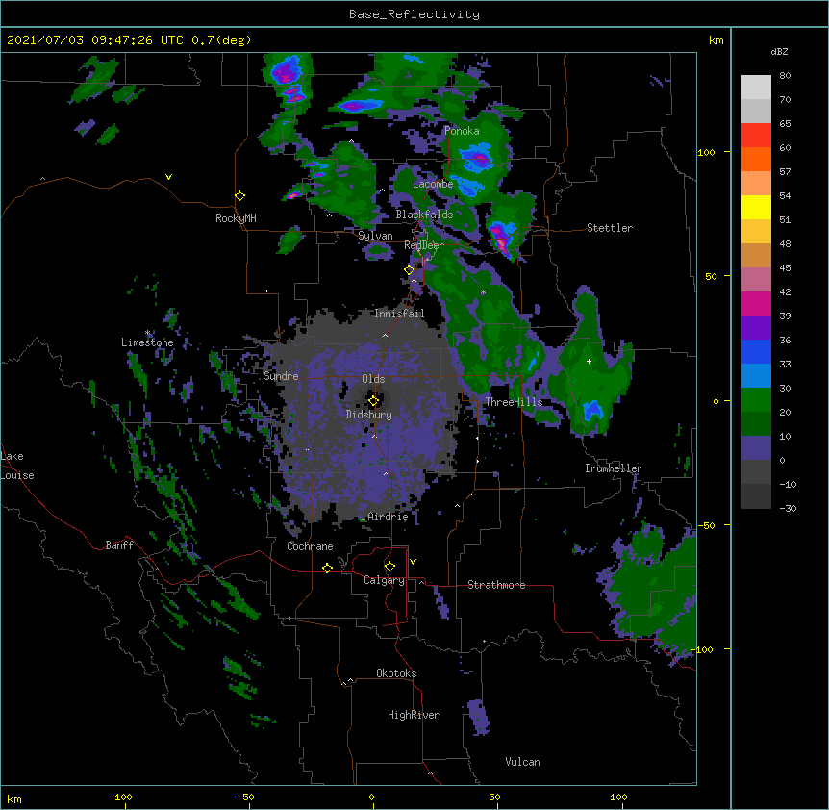This screenshot has width=829, height=810.
Task: Click the yellow diamond marker over Calgary
Action: (389, 567)
